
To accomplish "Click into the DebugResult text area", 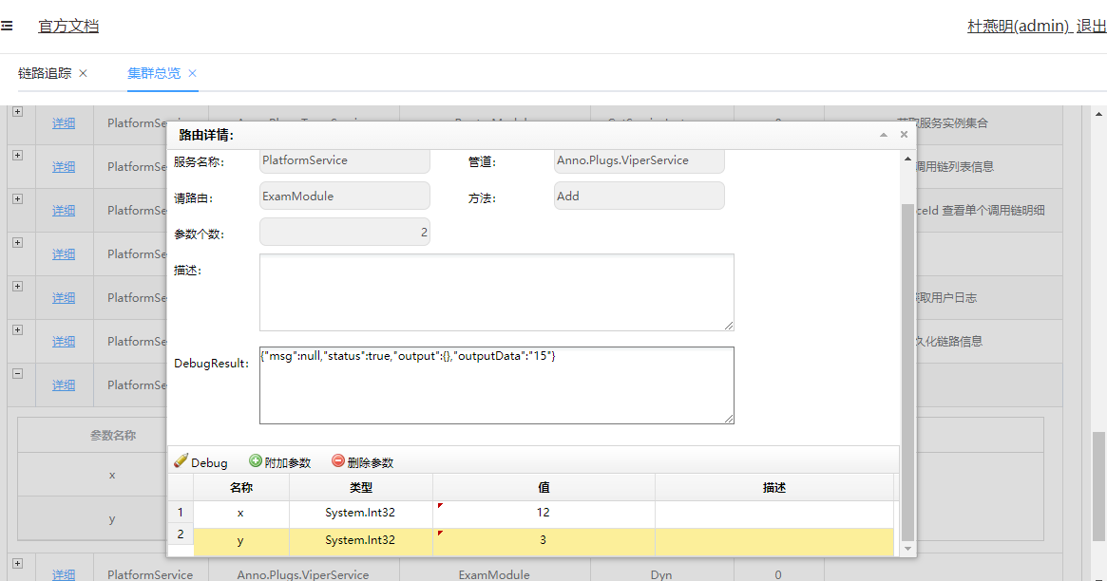I will [496, 385].
